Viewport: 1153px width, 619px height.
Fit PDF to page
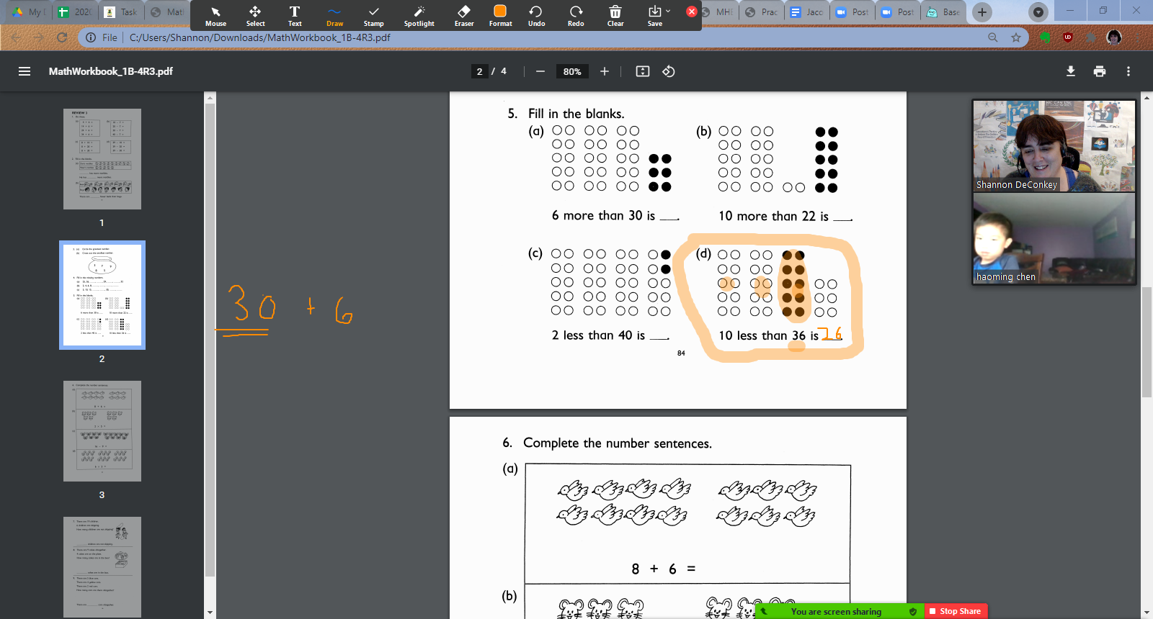point(643,71)
